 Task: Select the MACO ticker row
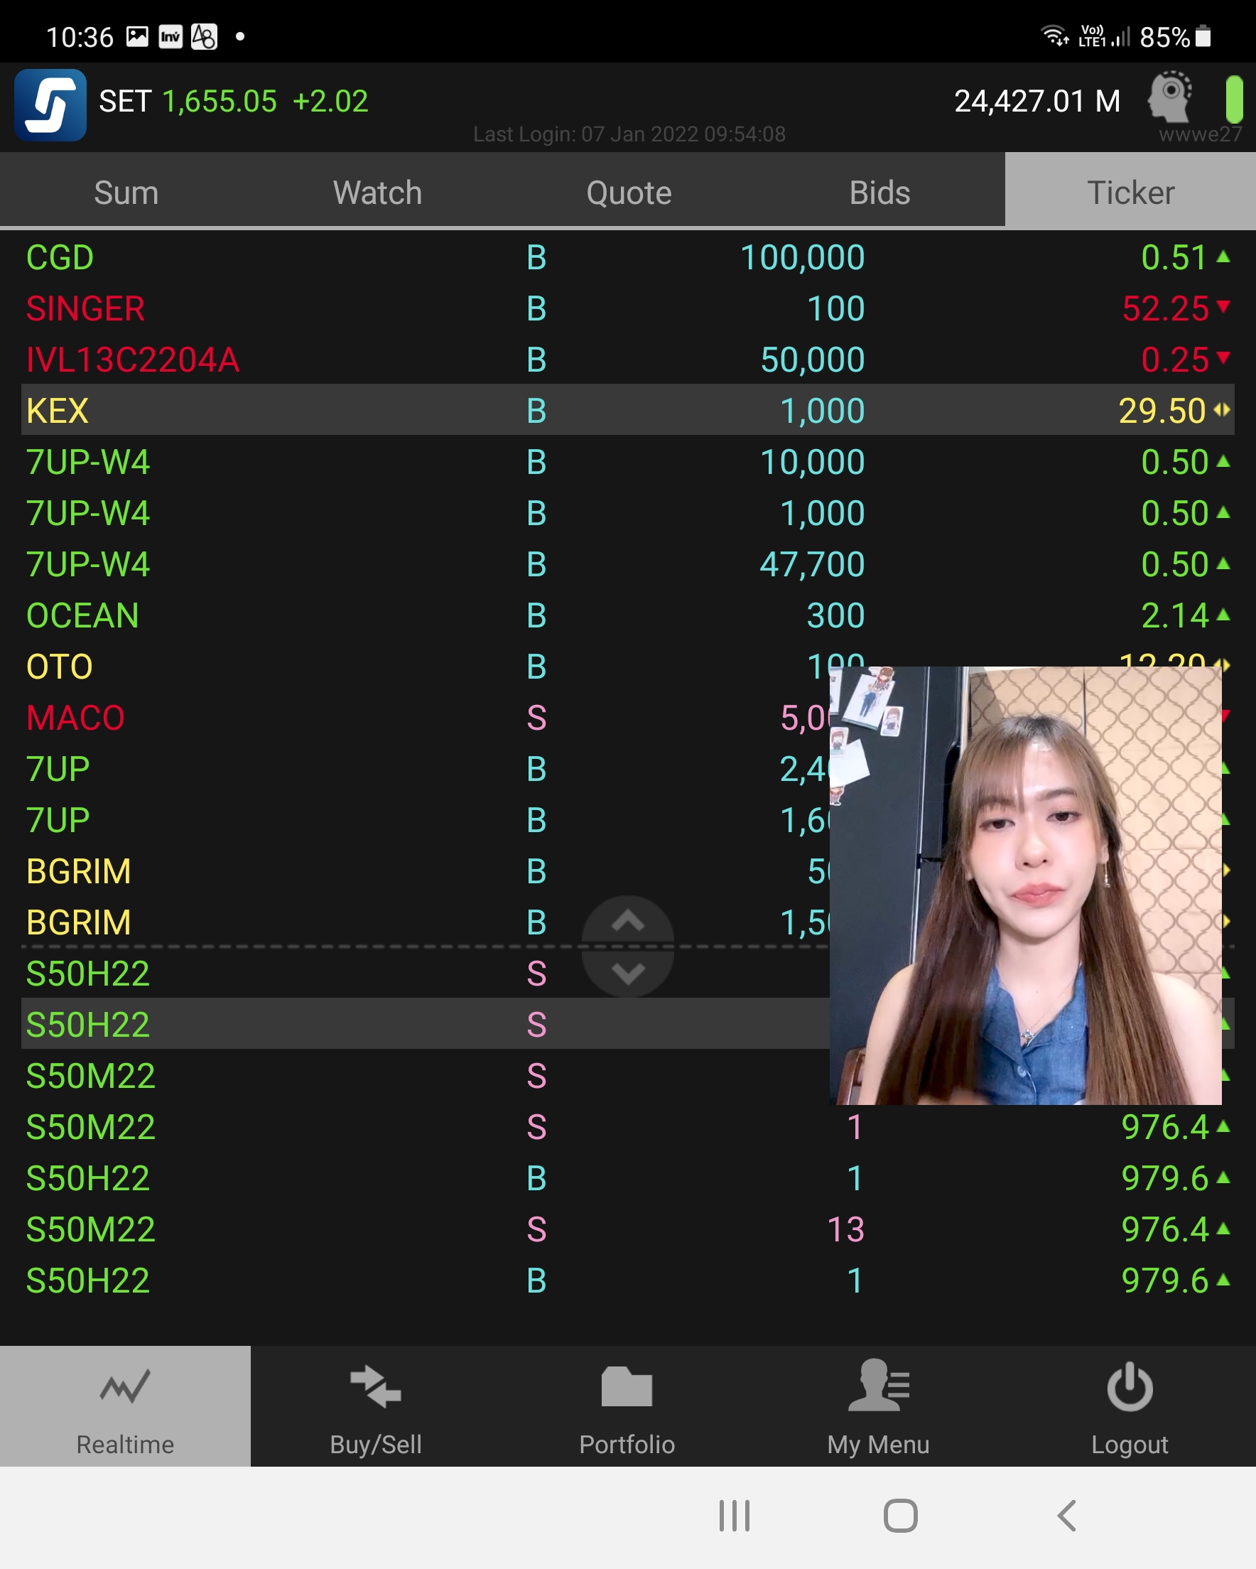628,718
